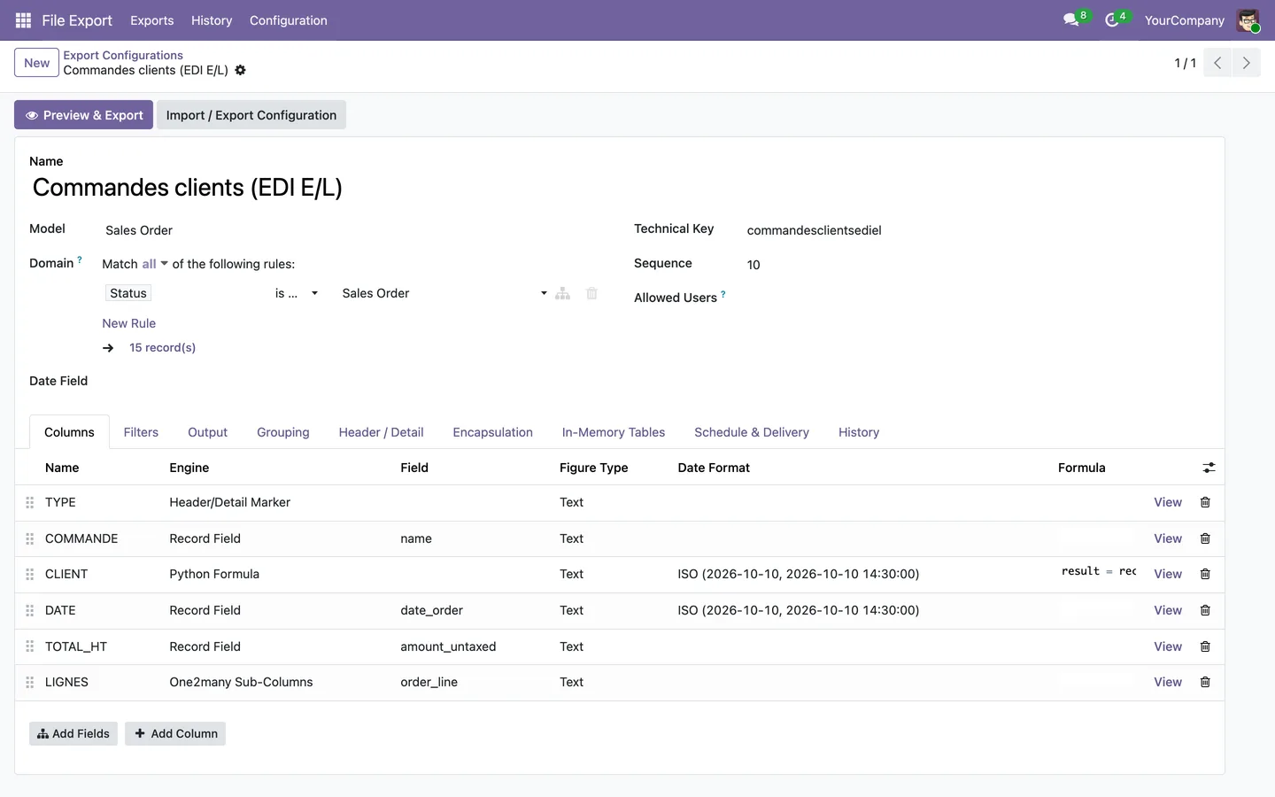The height and width of the screenshot is (797, 1275).
Task: Switch to the Output tab
Action: (207, 432)
